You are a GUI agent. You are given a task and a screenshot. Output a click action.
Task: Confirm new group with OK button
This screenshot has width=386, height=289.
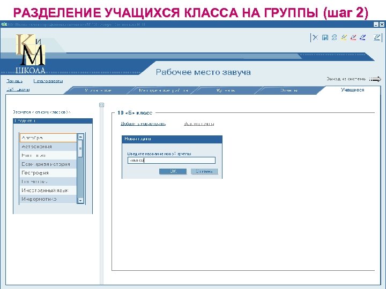coord(173,171)
